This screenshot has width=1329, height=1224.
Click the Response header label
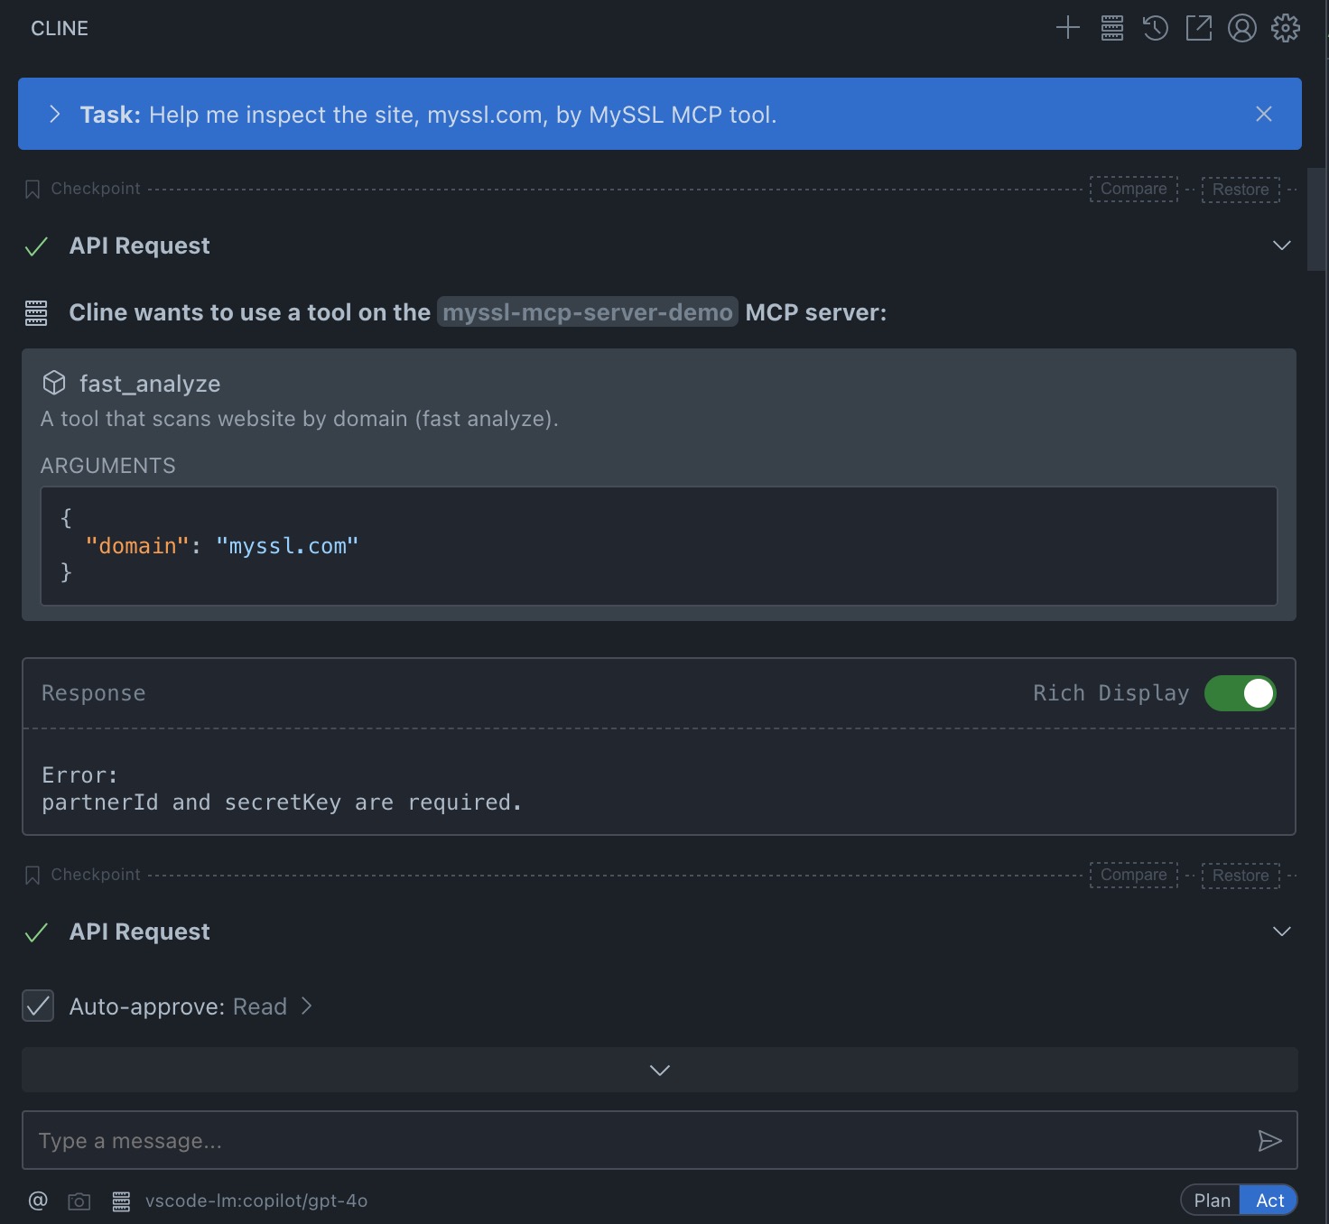94,693
